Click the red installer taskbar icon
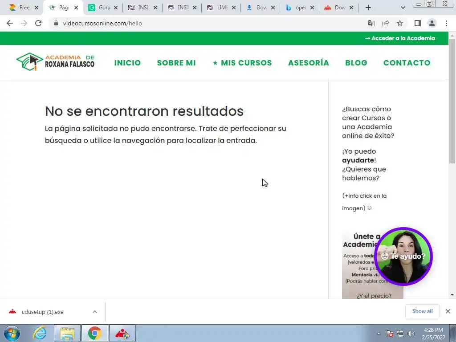Screen dimensions: 456x342 click(122, 333)
